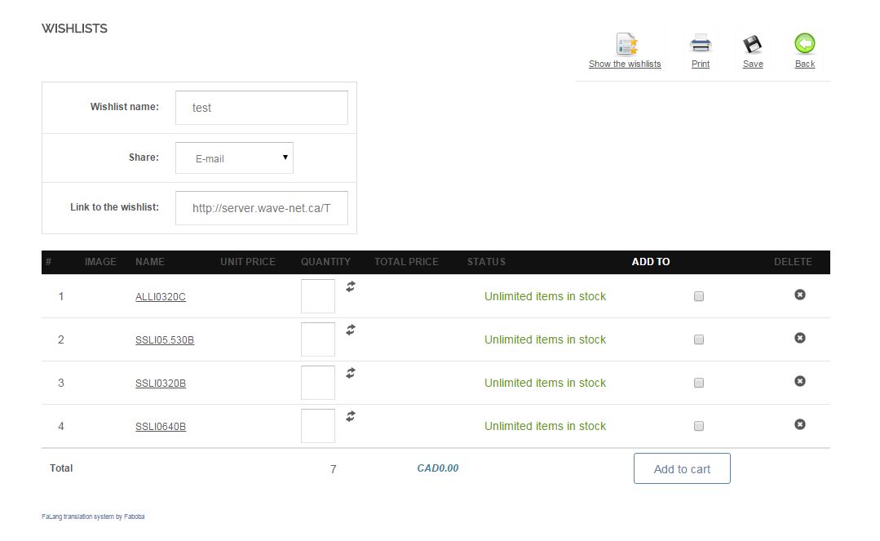Select the SSLI0640B add-to checkbox
Image resolution: width=880 pixels, height=541 pixels.
tap(699, 427)
